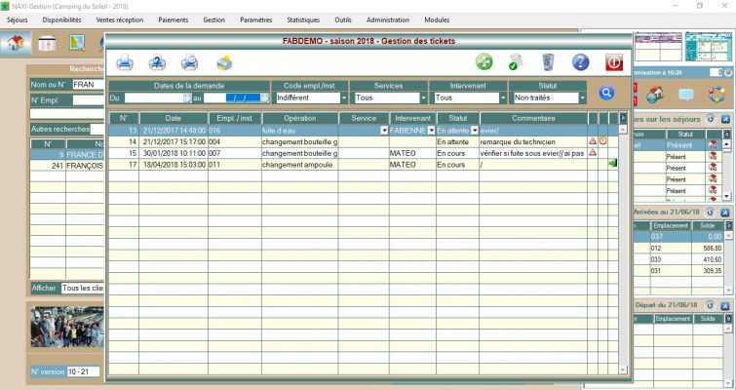Screen dimensions: 736x390
Task: Close the notes sur les séjours panel
Action: [x=725, y=119]
